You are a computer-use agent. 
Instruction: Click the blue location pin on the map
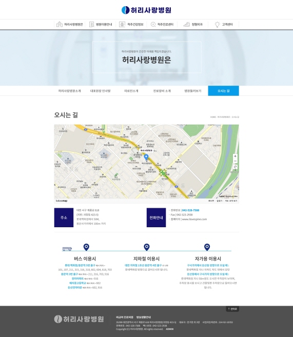[x=146, y=157]
